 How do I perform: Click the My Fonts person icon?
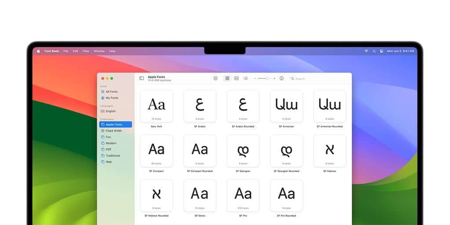(103, 98)
